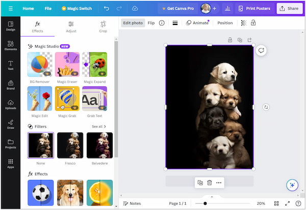Select the Magic Eraser tool
The width and height of the screenshot is (306, 210).
coord(67,65)
